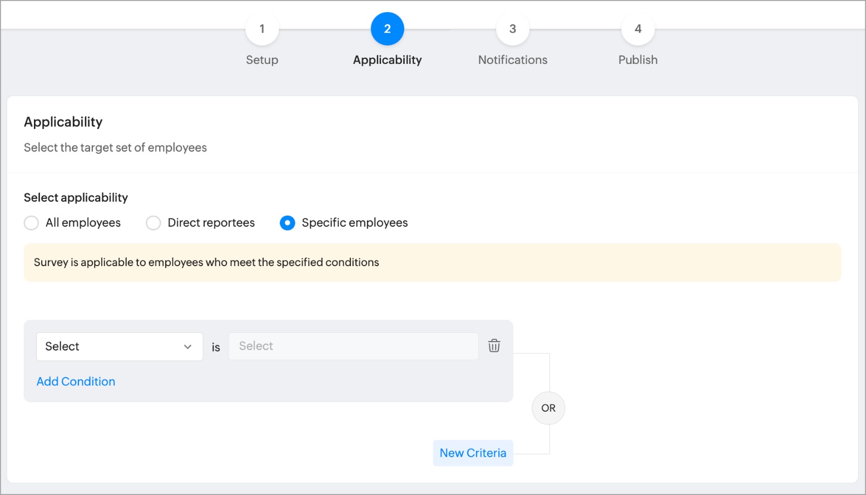Click the New Criteria button

(473, 453)
